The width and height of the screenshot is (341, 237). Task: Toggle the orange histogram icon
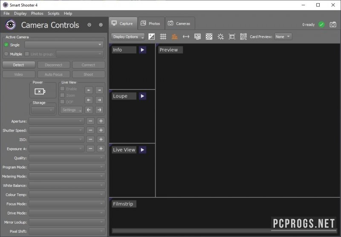(x=174, y=37)
